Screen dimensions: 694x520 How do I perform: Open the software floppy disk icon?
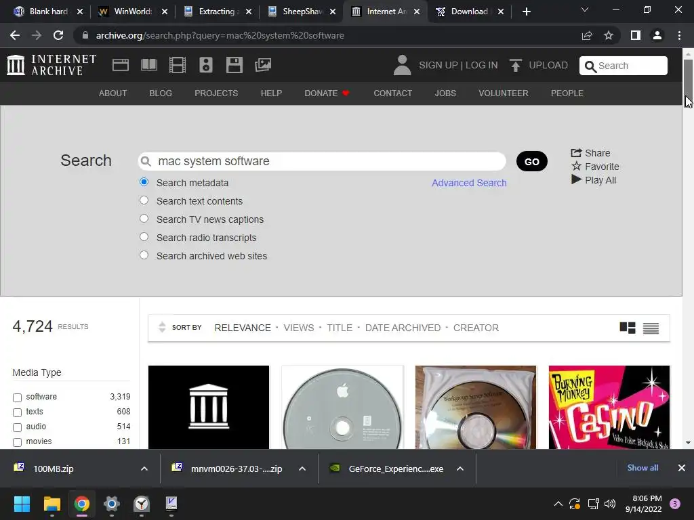click(234, 65)
